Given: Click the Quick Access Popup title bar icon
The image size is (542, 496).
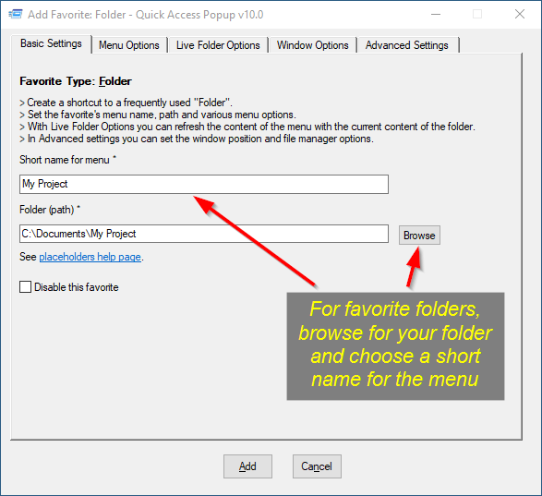Looking at the screenshot, I should pos(16,14).
